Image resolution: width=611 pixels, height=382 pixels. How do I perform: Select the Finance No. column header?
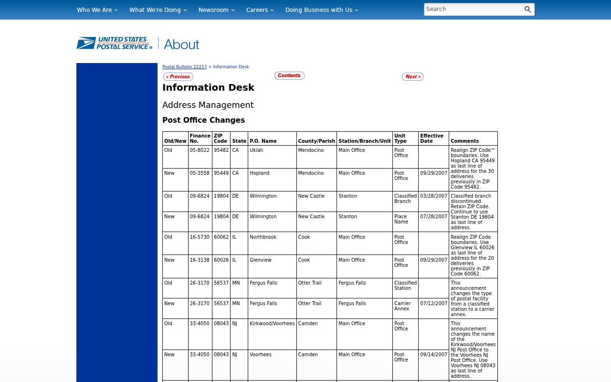pos(200,138)
